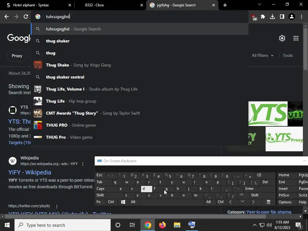Toggle the ScrLk key on On-Screen Keyboard
Viewport: 308px width, 231px height.
point(303,195)
